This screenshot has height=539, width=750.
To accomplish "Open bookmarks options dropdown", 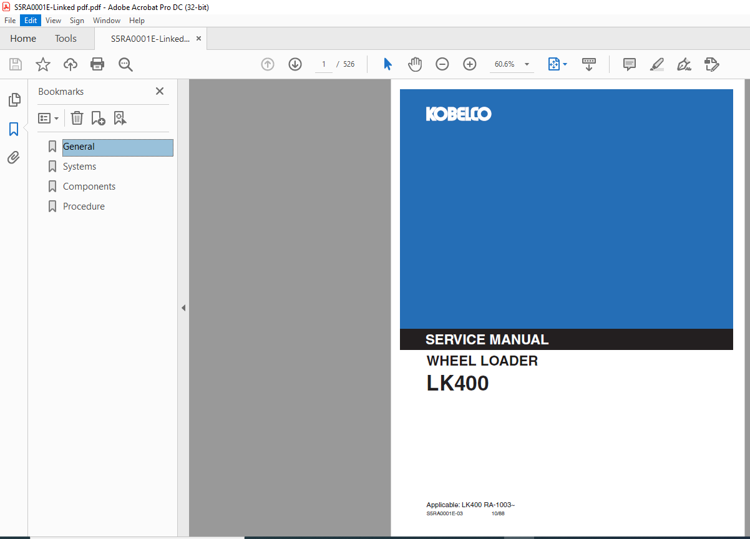I will [x=49, y=118].
